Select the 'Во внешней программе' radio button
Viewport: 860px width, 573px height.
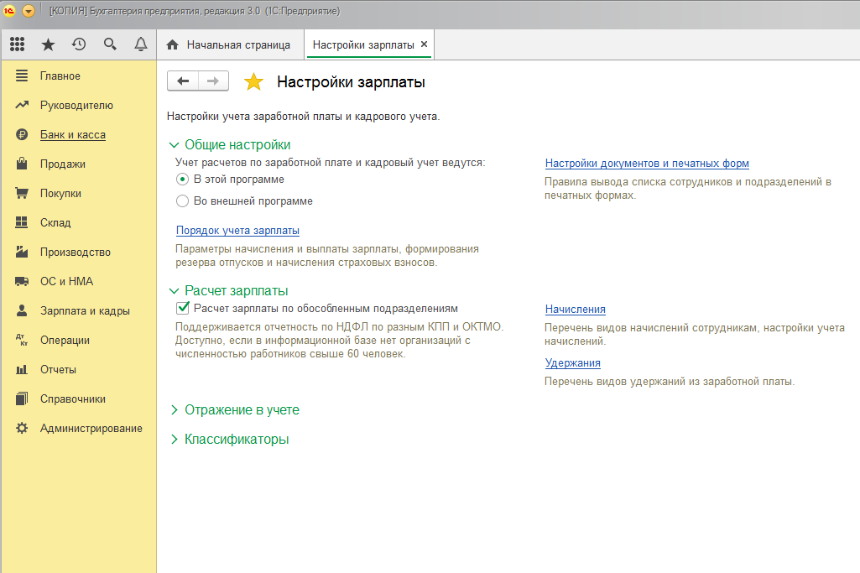pos(182,201)
